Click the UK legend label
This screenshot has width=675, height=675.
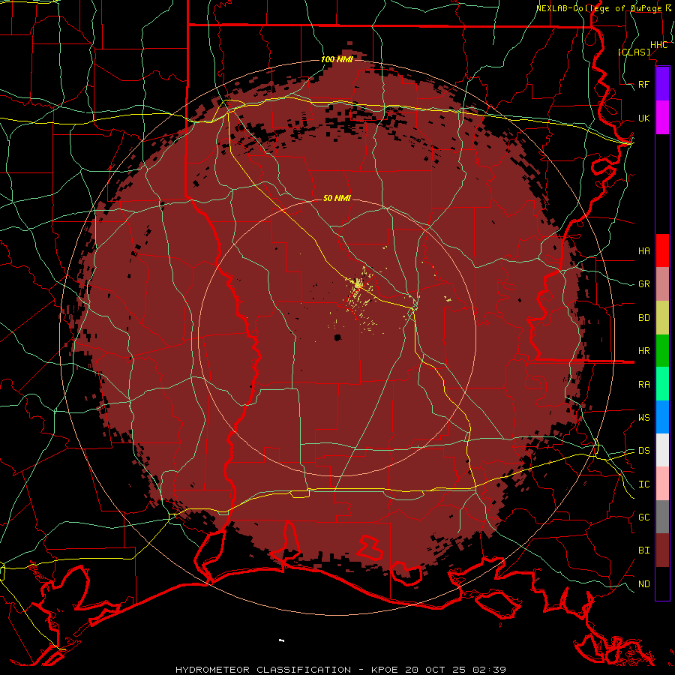(x=644, y=118)
